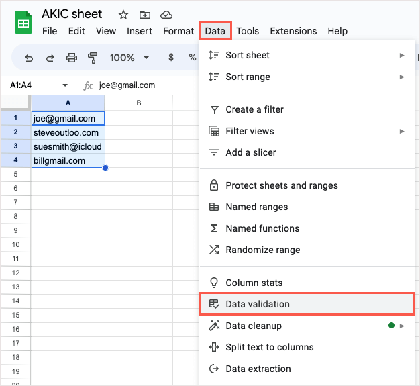
Task: Click the redo arrow icon
Action: (x=50, y=58)
